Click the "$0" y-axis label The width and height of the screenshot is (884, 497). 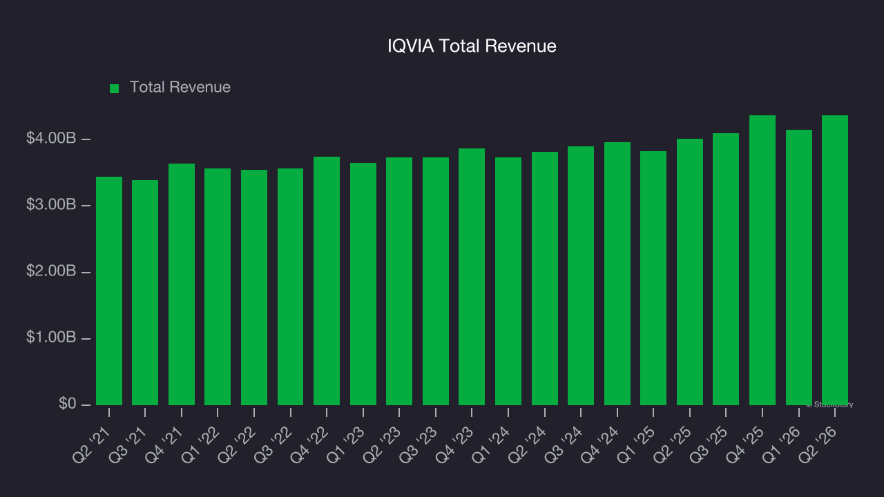pos(67,404)
